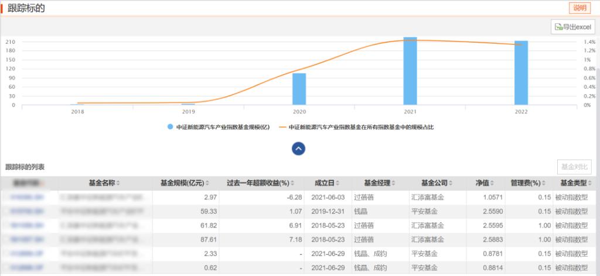Sort by 基金类型 column header arrows
This screenshot has height=276, width=600.
pyautogui.click(x=590, y=184)
